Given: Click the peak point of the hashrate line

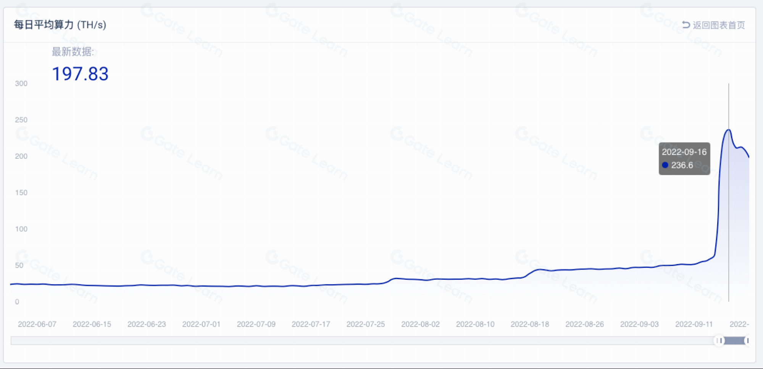Looking at the screenshot, I should (x=729, y=130).
